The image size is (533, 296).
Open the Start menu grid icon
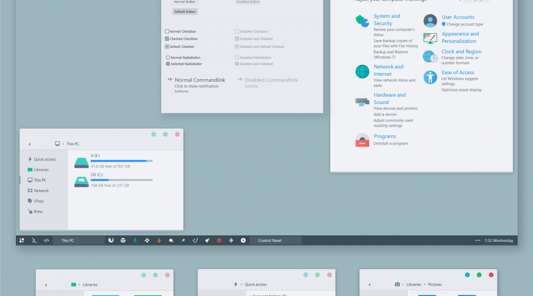click(x=22, y=240)
